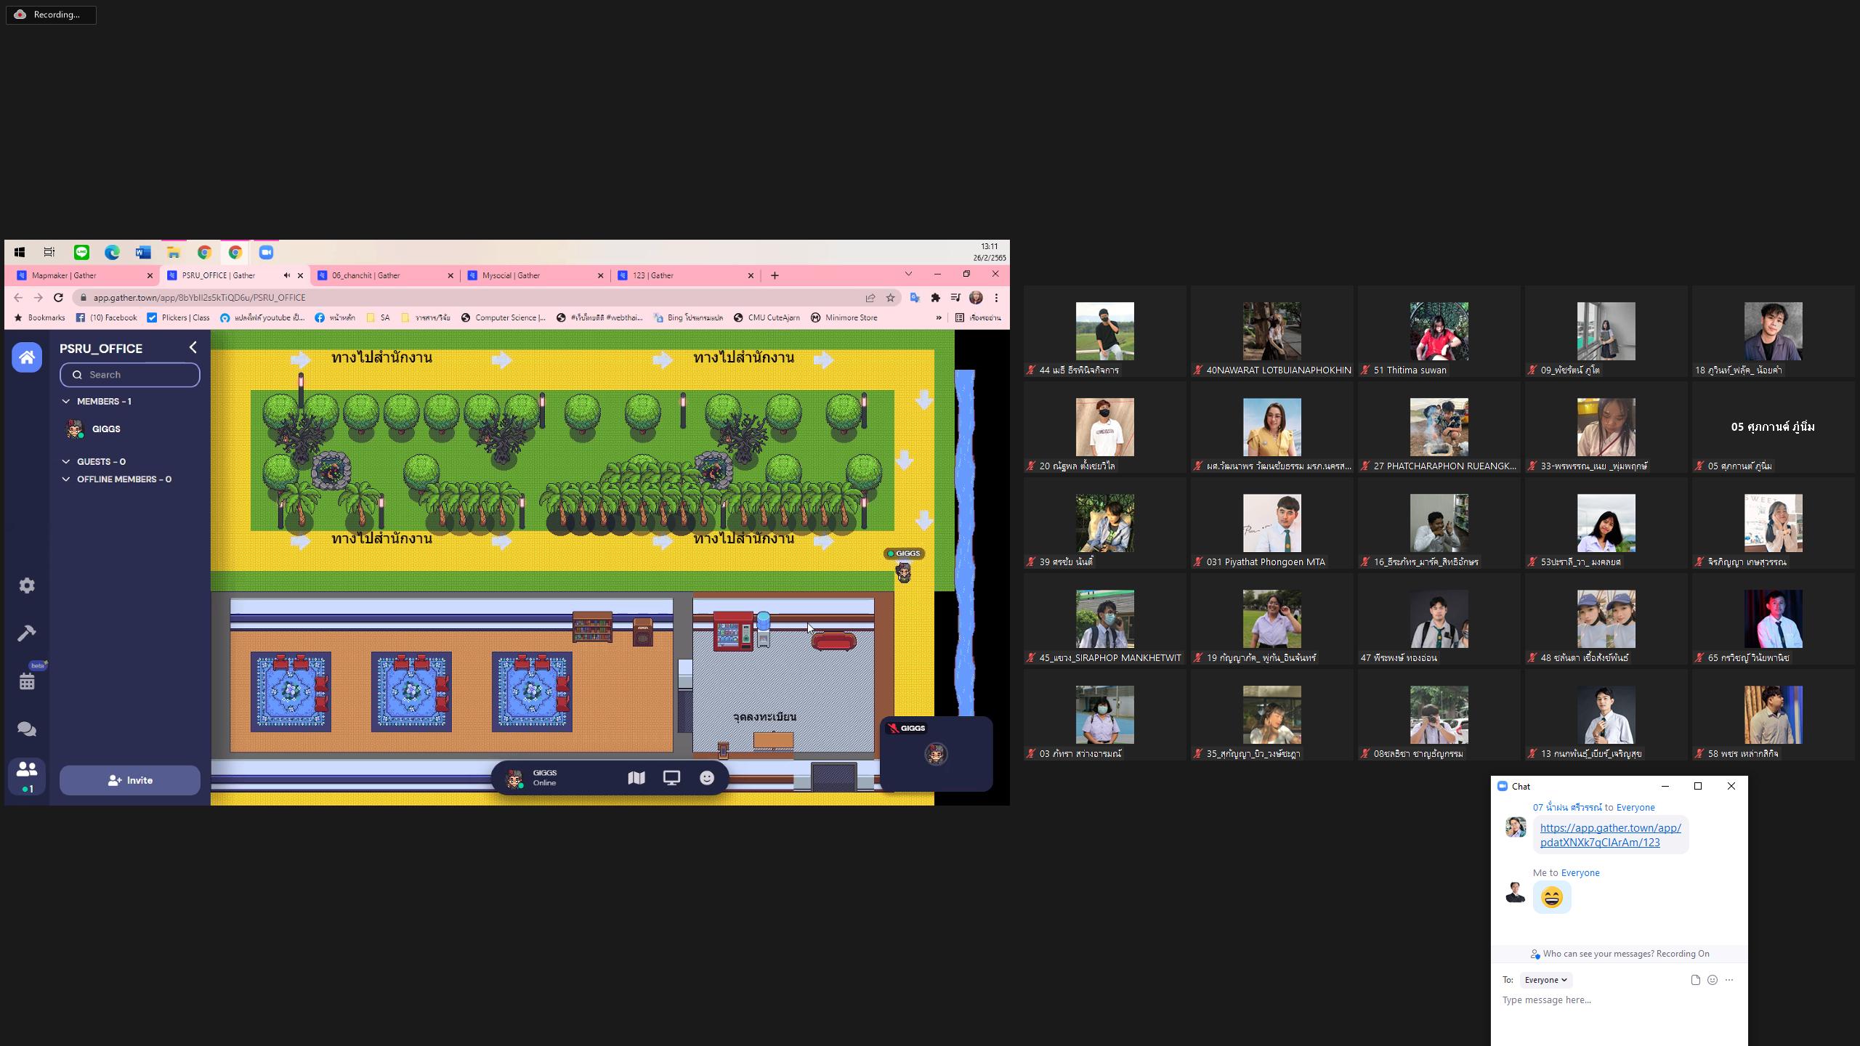The height and width of the screenshot is (1046, 1860).
Task: Click the Google Translate icon in address bar
Action: click(x=915, y=298)
